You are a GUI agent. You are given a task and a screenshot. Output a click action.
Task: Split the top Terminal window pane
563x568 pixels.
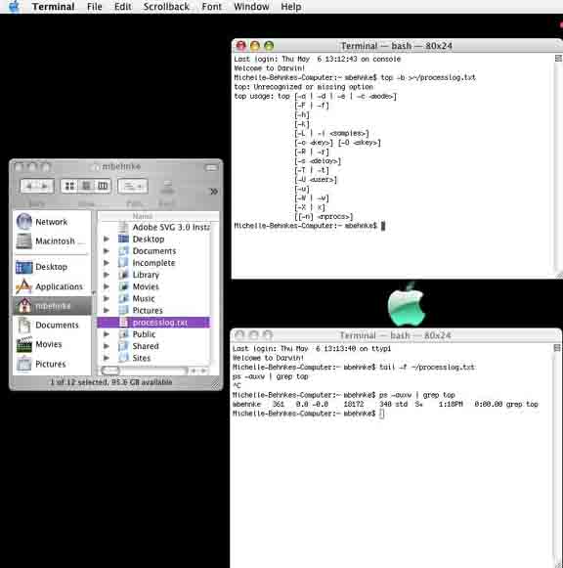558,59
